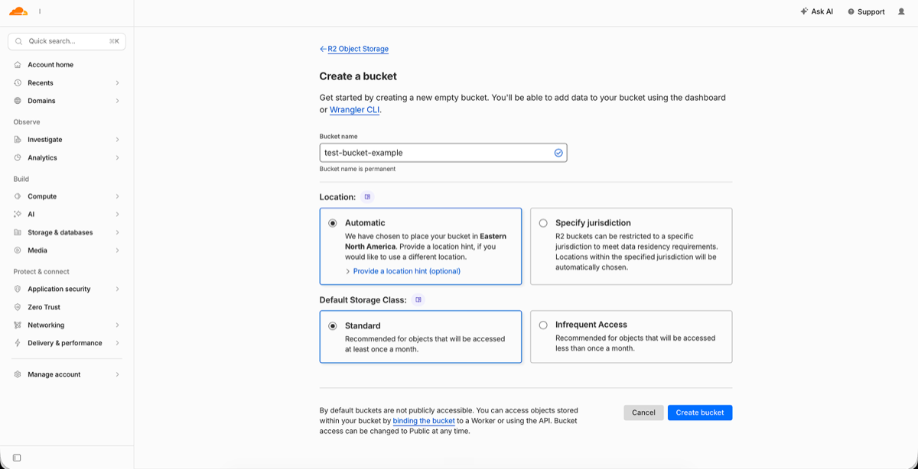
Task: Expand the Networking chevron
Action: pyautogui.click(x=117, y=325)
